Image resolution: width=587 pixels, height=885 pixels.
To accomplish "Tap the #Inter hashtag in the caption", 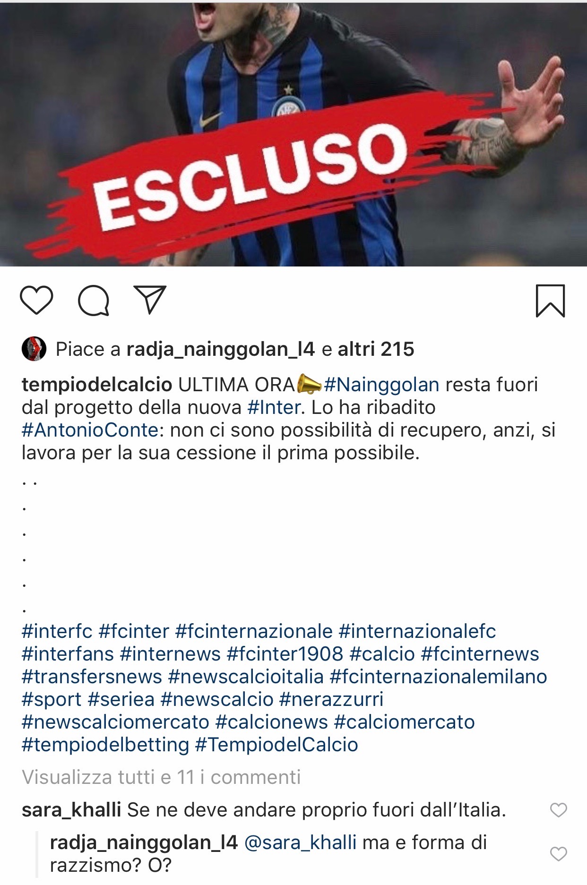I will coord(274,407).
